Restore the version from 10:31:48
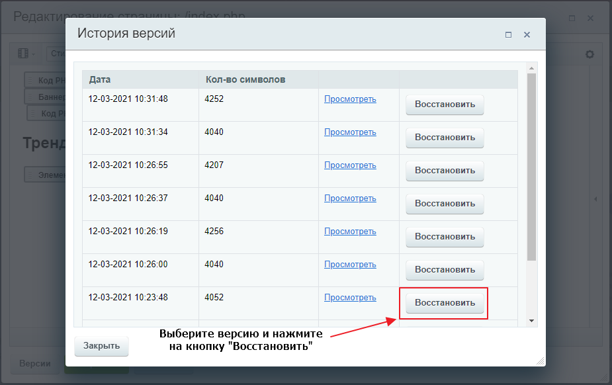Screen dimensions: 612x385 (445, 105)
